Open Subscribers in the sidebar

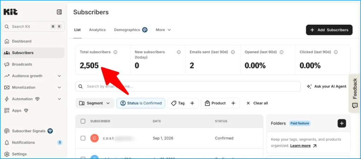point(33,53)
